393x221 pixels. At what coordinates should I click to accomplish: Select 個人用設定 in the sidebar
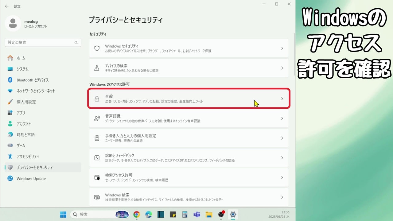(x=43, y=102)
